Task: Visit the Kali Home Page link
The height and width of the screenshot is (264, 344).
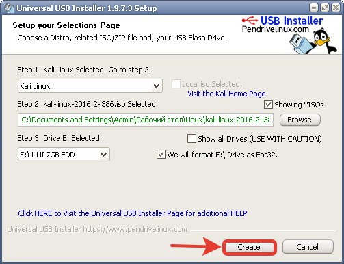Action: click(226, 94)
